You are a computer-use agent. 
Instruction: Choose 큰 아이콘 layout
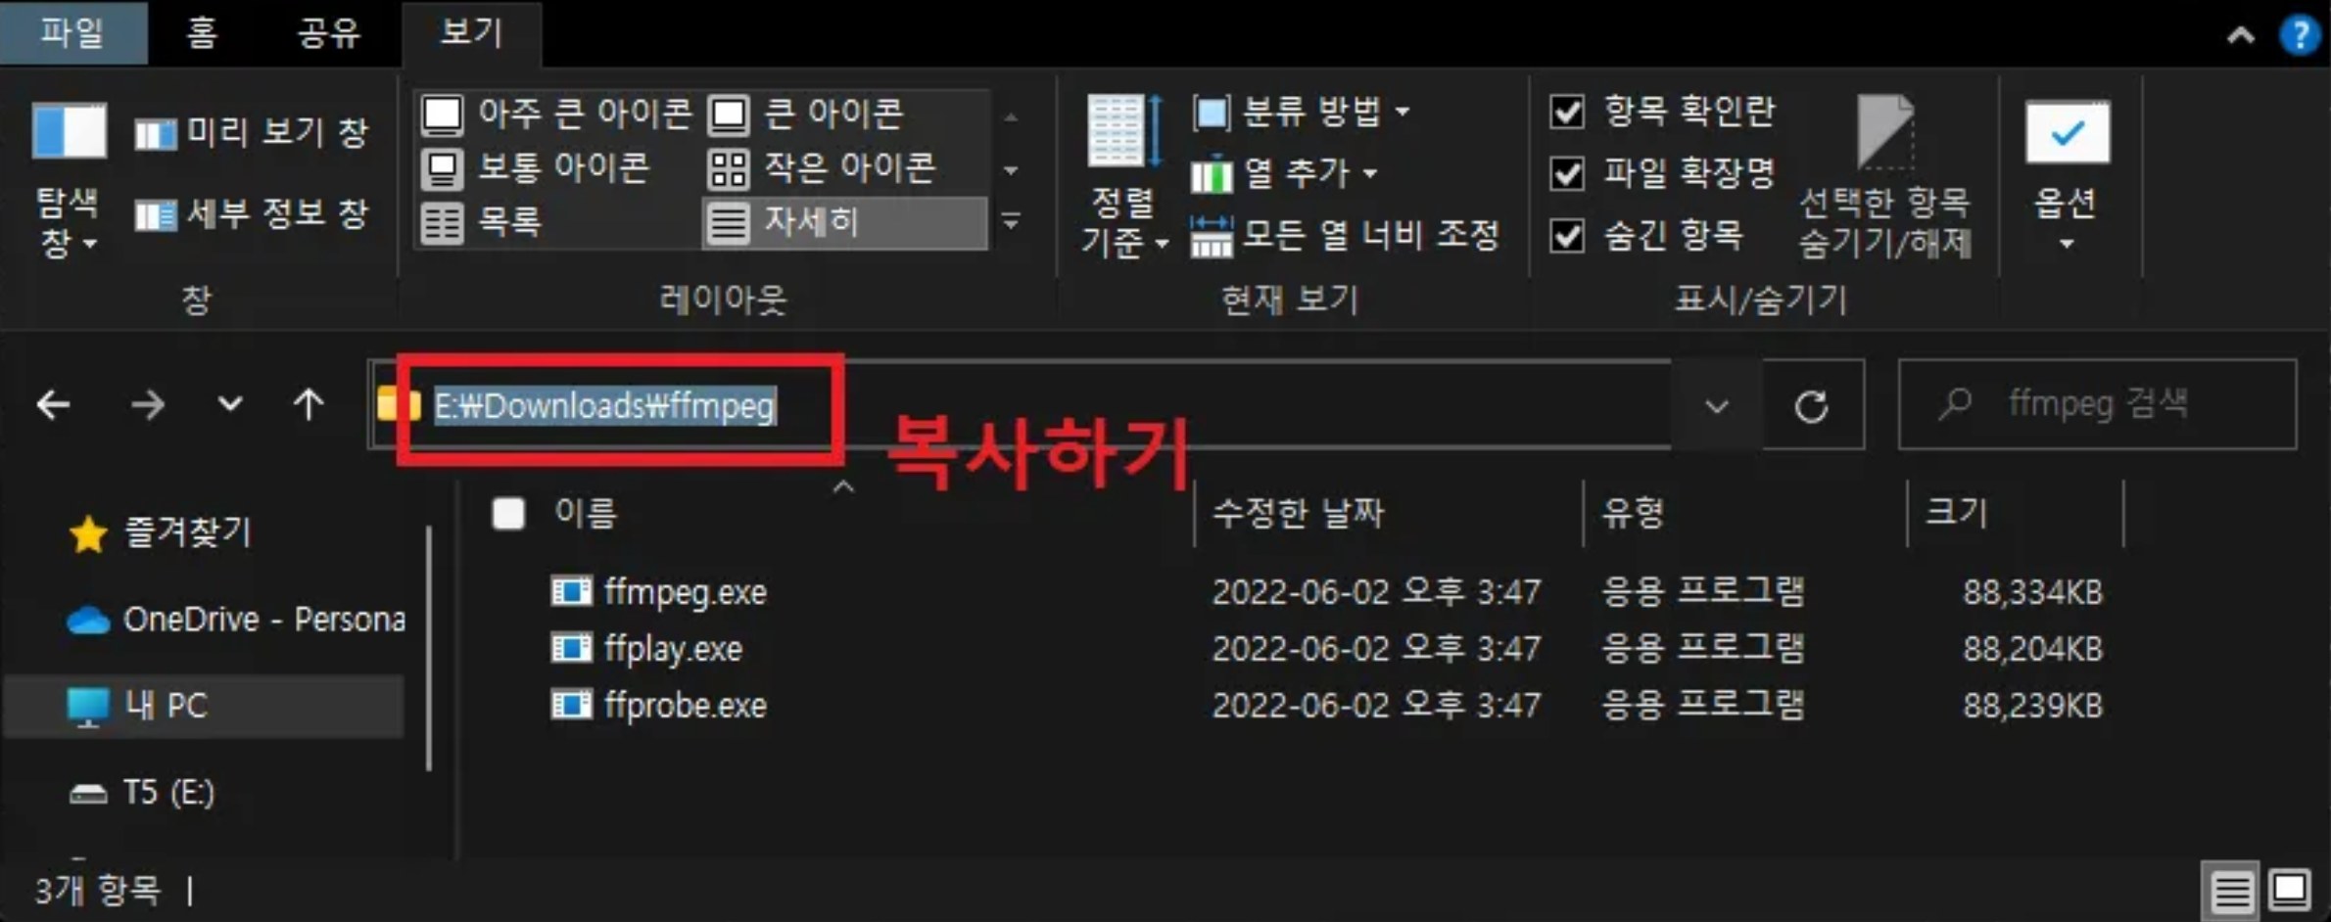pyautogui.click(x=805, y=114)
